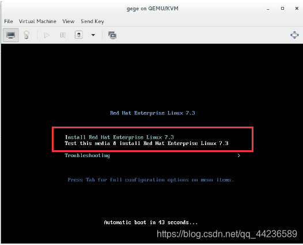The height and width of the screenshot is (245, 303).
Task: Open the View menu
Action: (69, 21)
